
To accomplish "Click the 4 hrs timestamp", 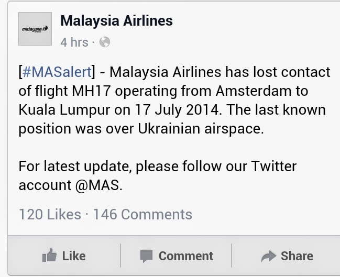I will pos(74,42).
